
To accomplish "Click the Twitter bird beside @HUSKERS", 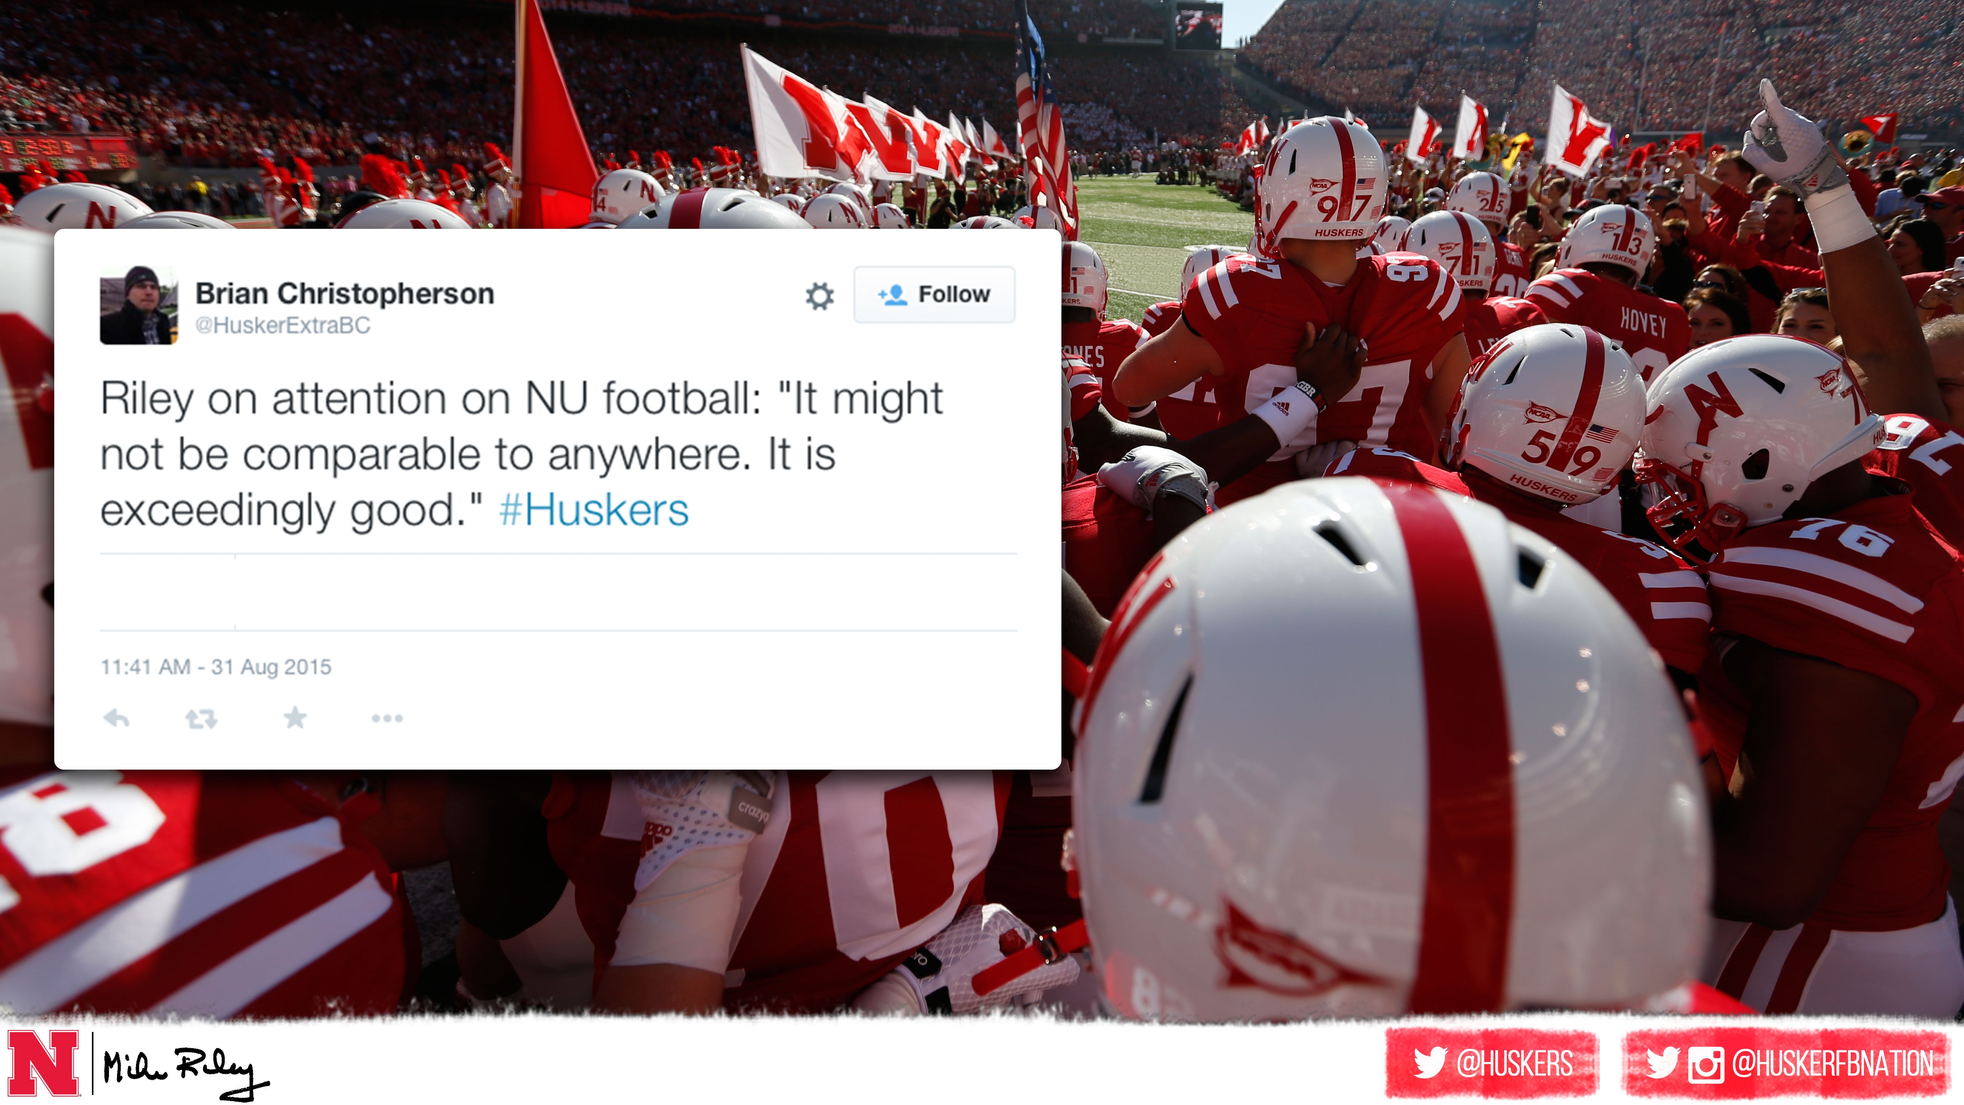I will pyautogui.click(x=1430, y=1062).
